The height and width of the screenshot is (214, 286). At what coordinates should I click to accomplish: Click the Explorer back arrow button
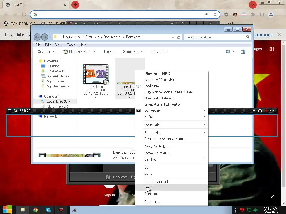pos(37,37)
